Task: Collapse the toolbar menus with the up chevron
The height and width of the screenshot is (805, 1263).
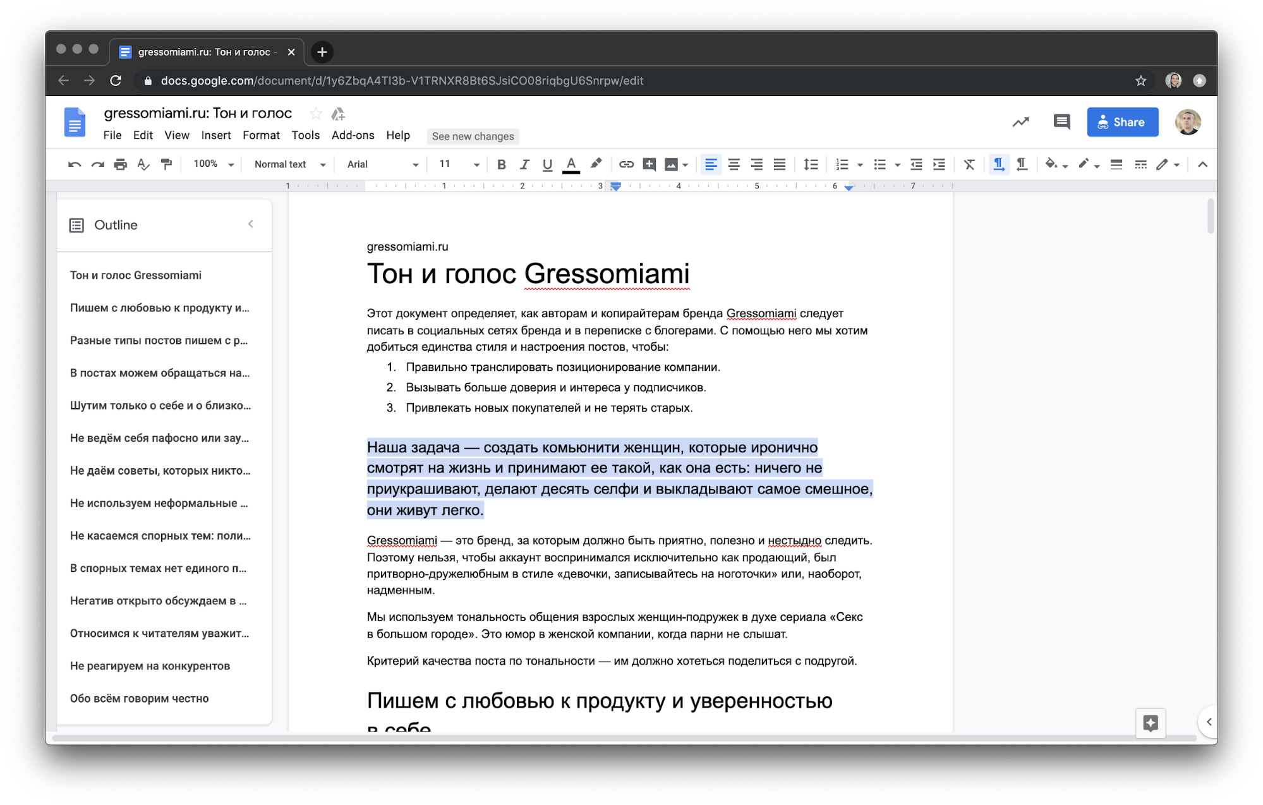Action: pos(1202,164)
